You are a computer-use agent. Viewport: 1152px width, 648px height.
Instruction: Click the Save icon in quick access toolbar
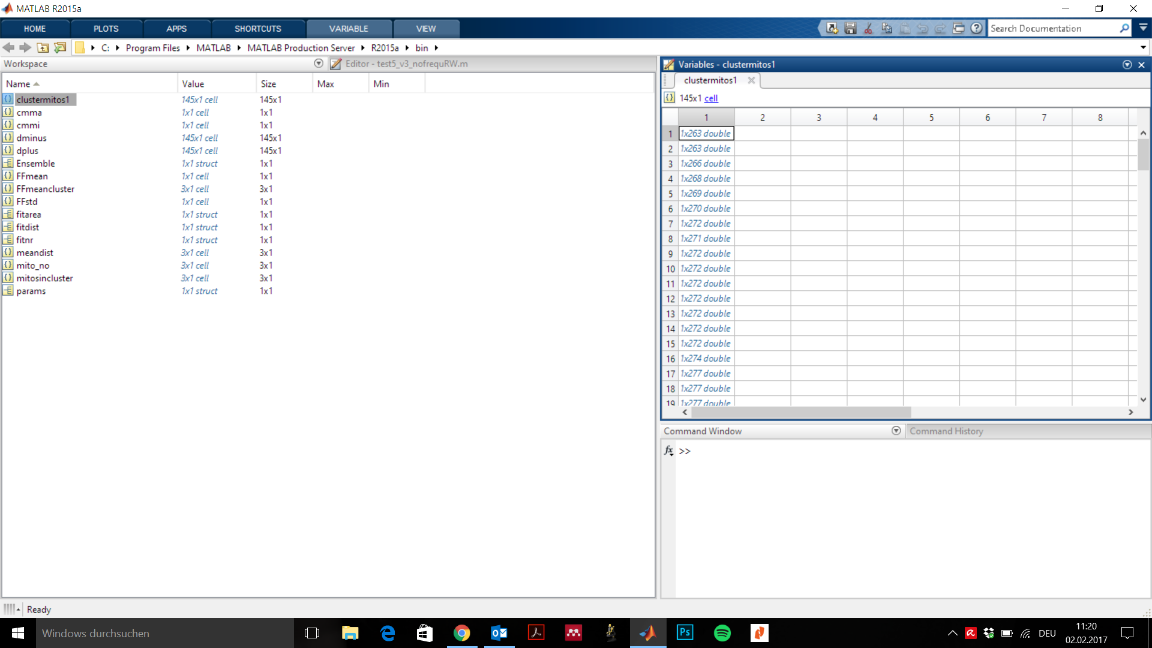(x=850, y=28)
